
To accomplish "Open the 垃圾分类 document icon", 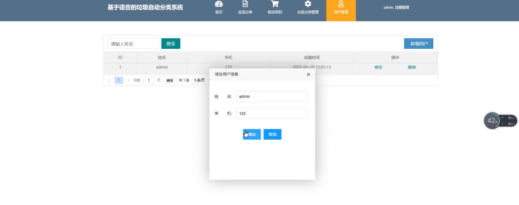I will (x=245, y=4).
